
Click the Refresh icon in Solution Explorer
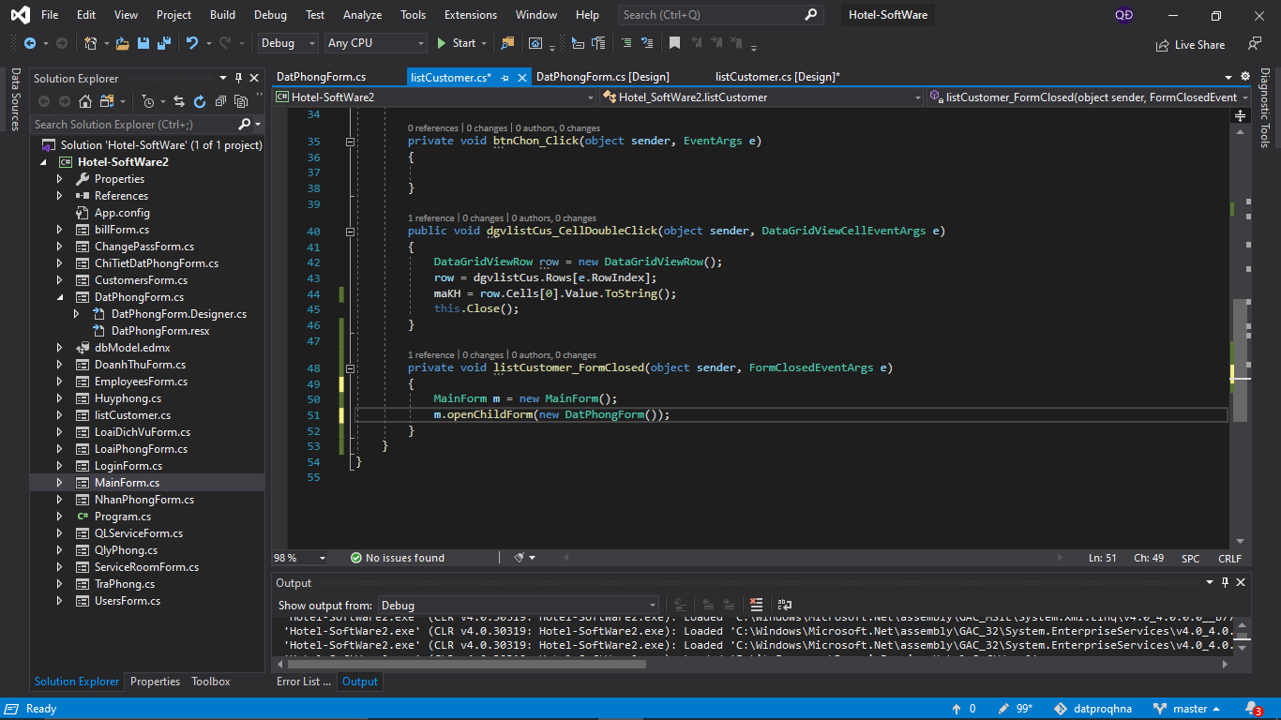(x=200, y=101)
